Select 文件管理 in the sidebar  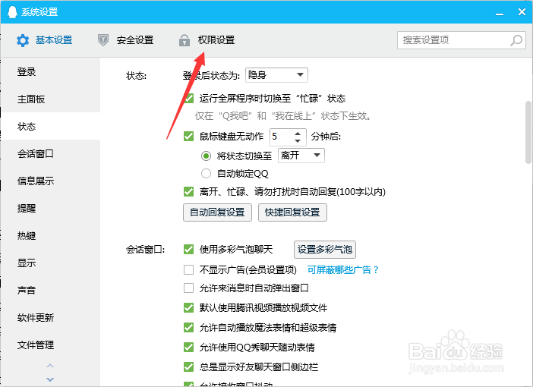50,345
